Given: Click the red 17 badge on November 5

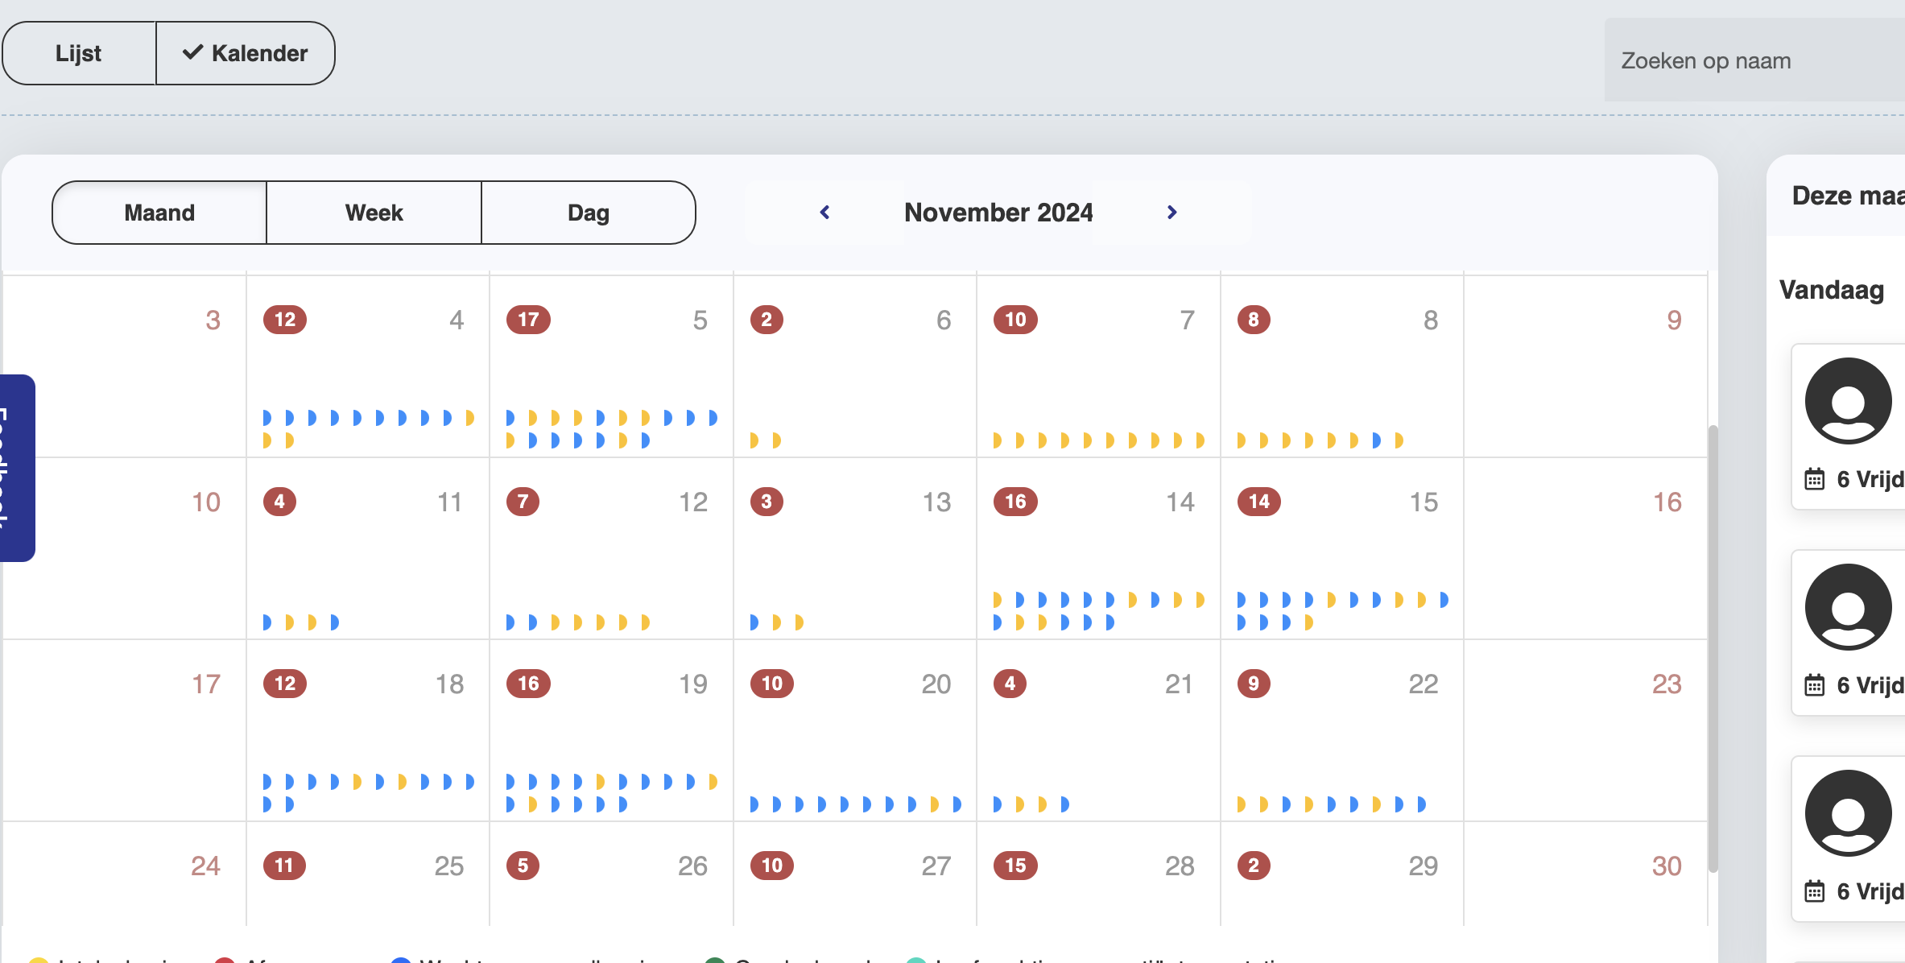Looking at the screenshot, I should click(x=528, y=320).
